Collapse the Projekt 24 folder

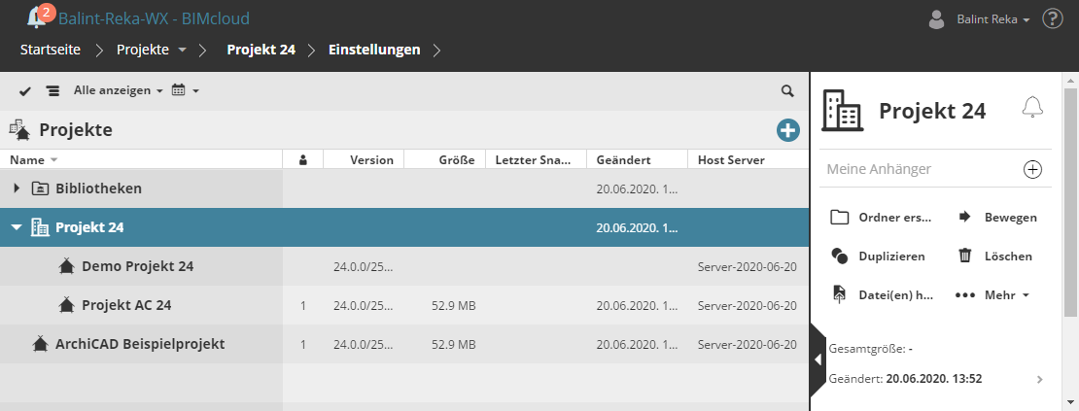point(17,227)
